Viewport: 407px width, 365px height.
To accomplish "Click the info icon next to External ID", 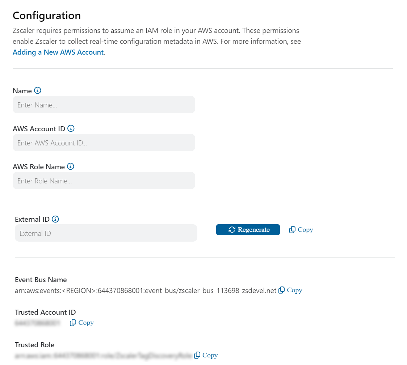I will [55, 219].
